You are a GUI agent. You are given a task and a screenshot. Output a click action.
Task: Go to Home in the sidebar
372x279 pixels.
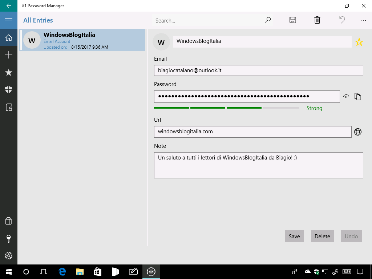pos(9,37)
